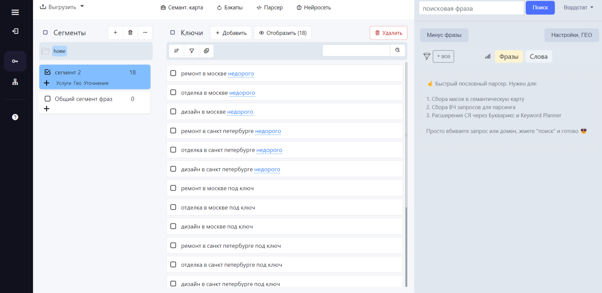Click the red Удалить button
Image resolution: width=602 pixels, height=293 pixels.
pos(388,33)
